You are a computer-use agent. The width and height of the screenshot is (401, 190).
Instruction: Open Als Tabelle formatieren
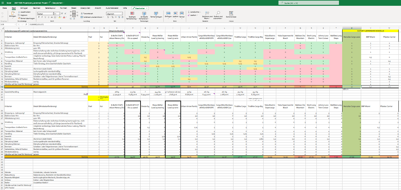tap(144, 16)
